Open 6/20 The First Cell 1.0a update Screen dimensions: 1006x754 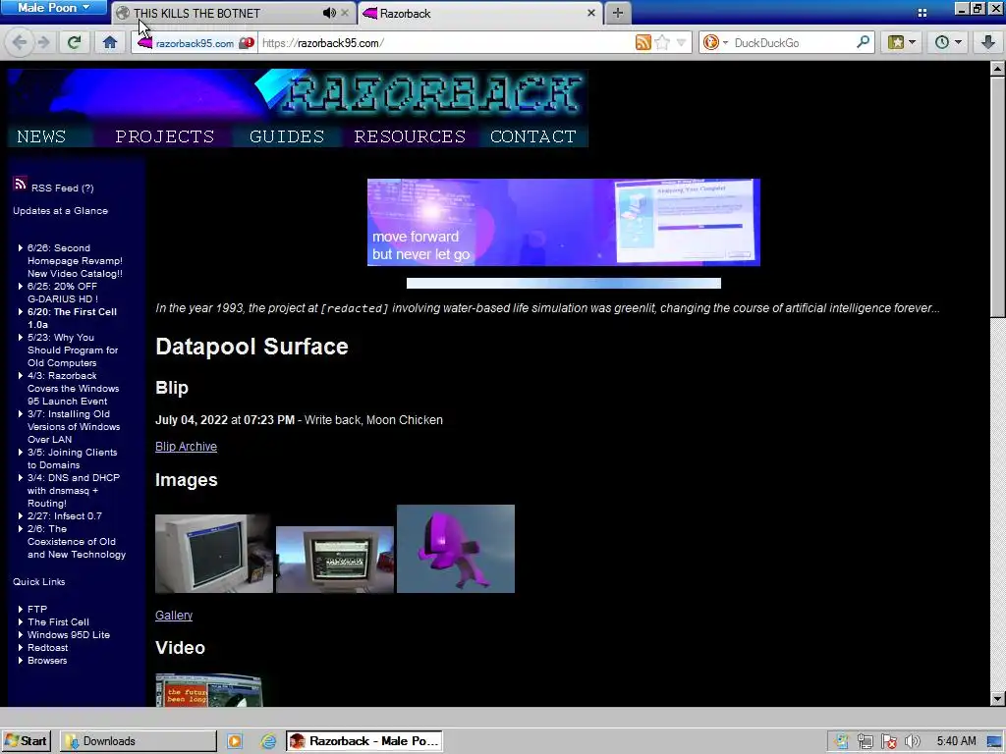point(72,318)
